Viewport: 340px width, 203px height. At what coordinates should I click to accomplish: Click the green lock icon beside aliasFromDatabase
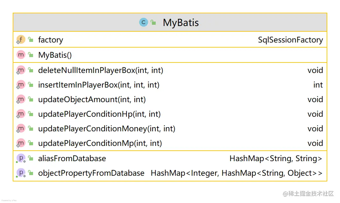coord(31,158)
